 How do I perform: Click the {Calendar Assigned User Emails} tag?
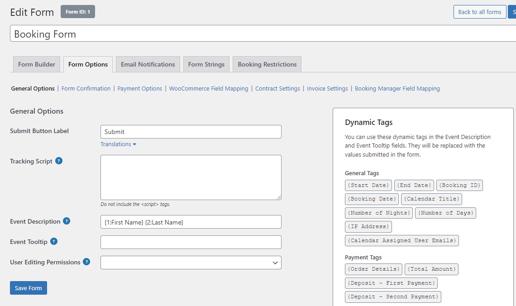401,240
